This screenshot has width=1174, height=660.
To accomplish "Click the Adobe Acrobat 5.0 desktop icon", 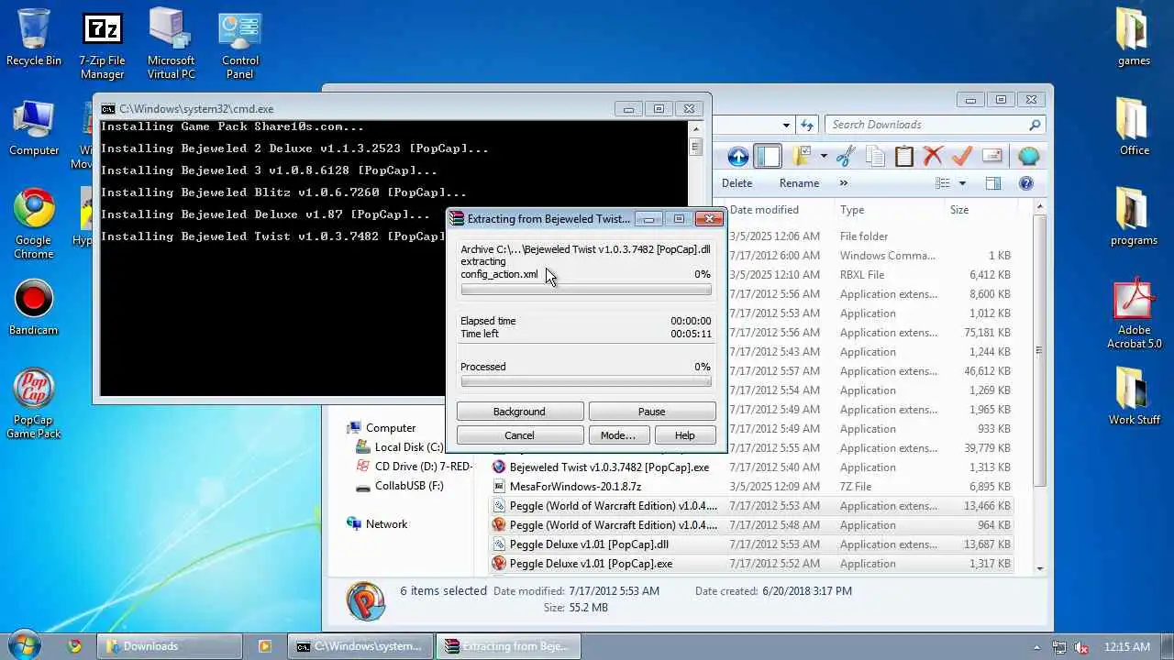I will click(x=1134, y=314).
